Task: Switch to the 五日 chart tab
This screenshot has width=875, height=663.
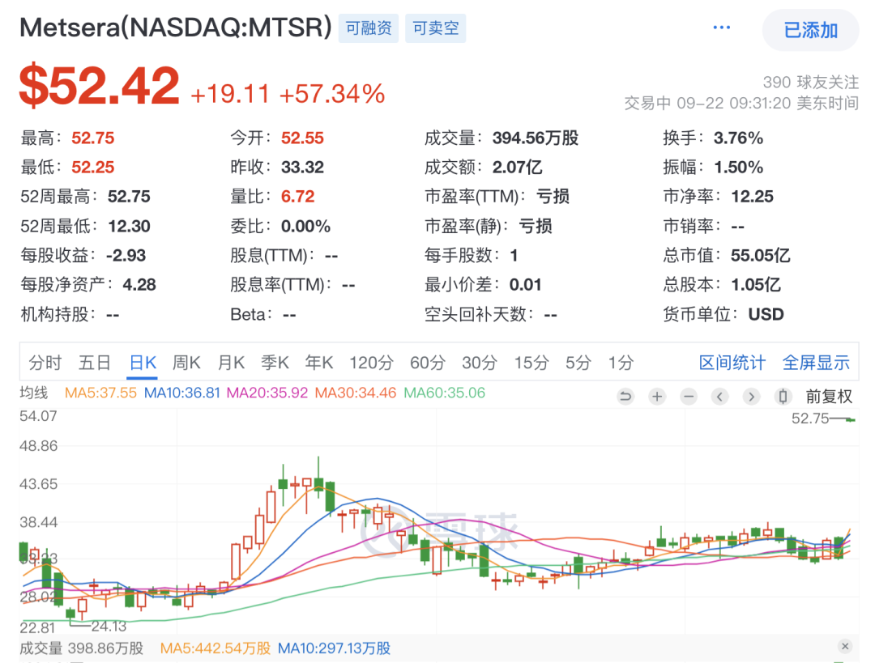Action: (x=94, y=363)
